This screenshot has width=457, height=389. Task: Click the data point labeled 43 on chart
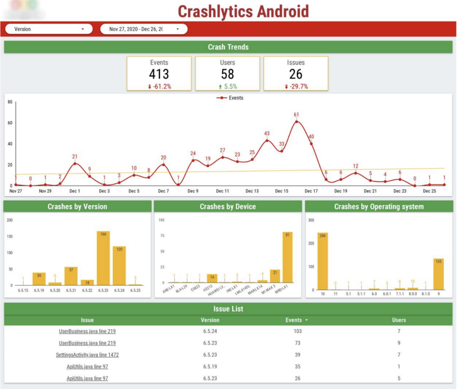click(267, 141)
